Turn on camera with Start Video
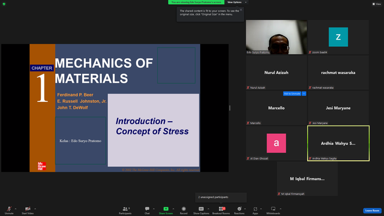384x216 pixels. 28,210
